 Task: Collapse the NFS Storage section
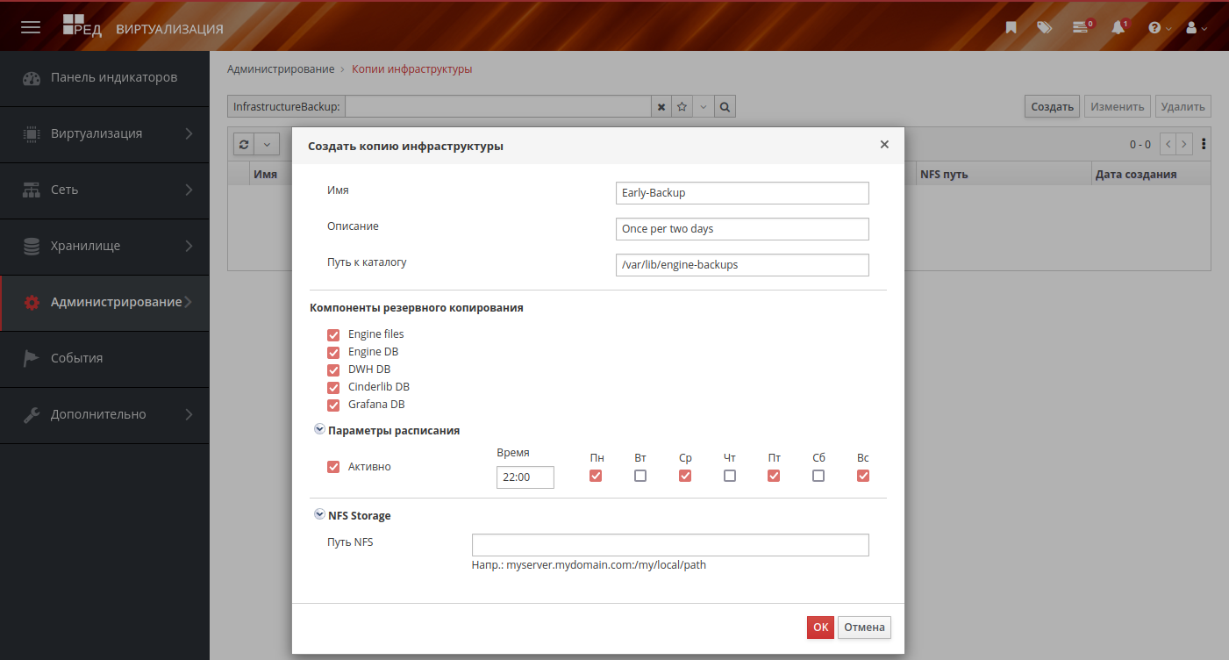click(x=319, y=515)
